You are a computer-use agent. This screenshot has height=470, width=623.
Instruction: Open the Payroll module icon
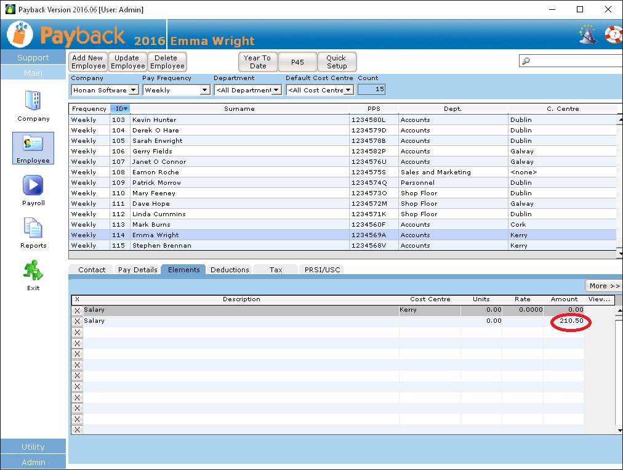pyautogui.click(x=33, y=185)
